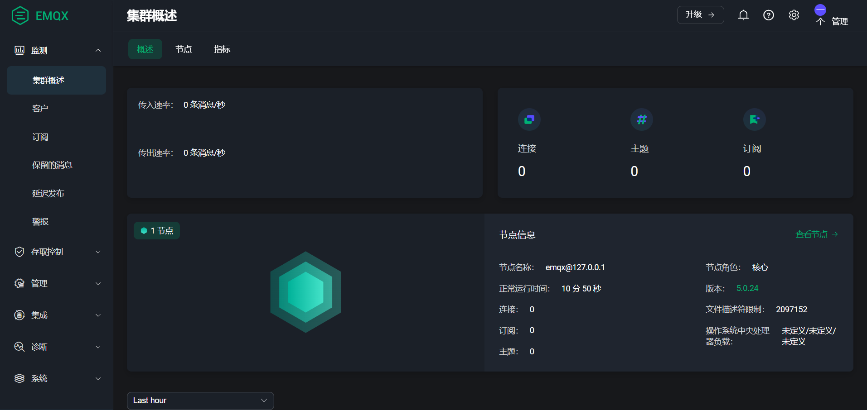867x410 pixels.
Task: Switch to the 节点 tab
Action: [x=184, y=49]
